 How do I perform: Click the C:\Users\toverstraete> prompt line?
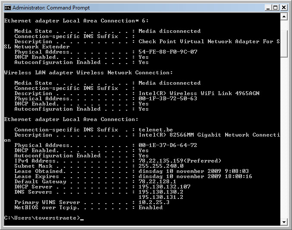42,218
